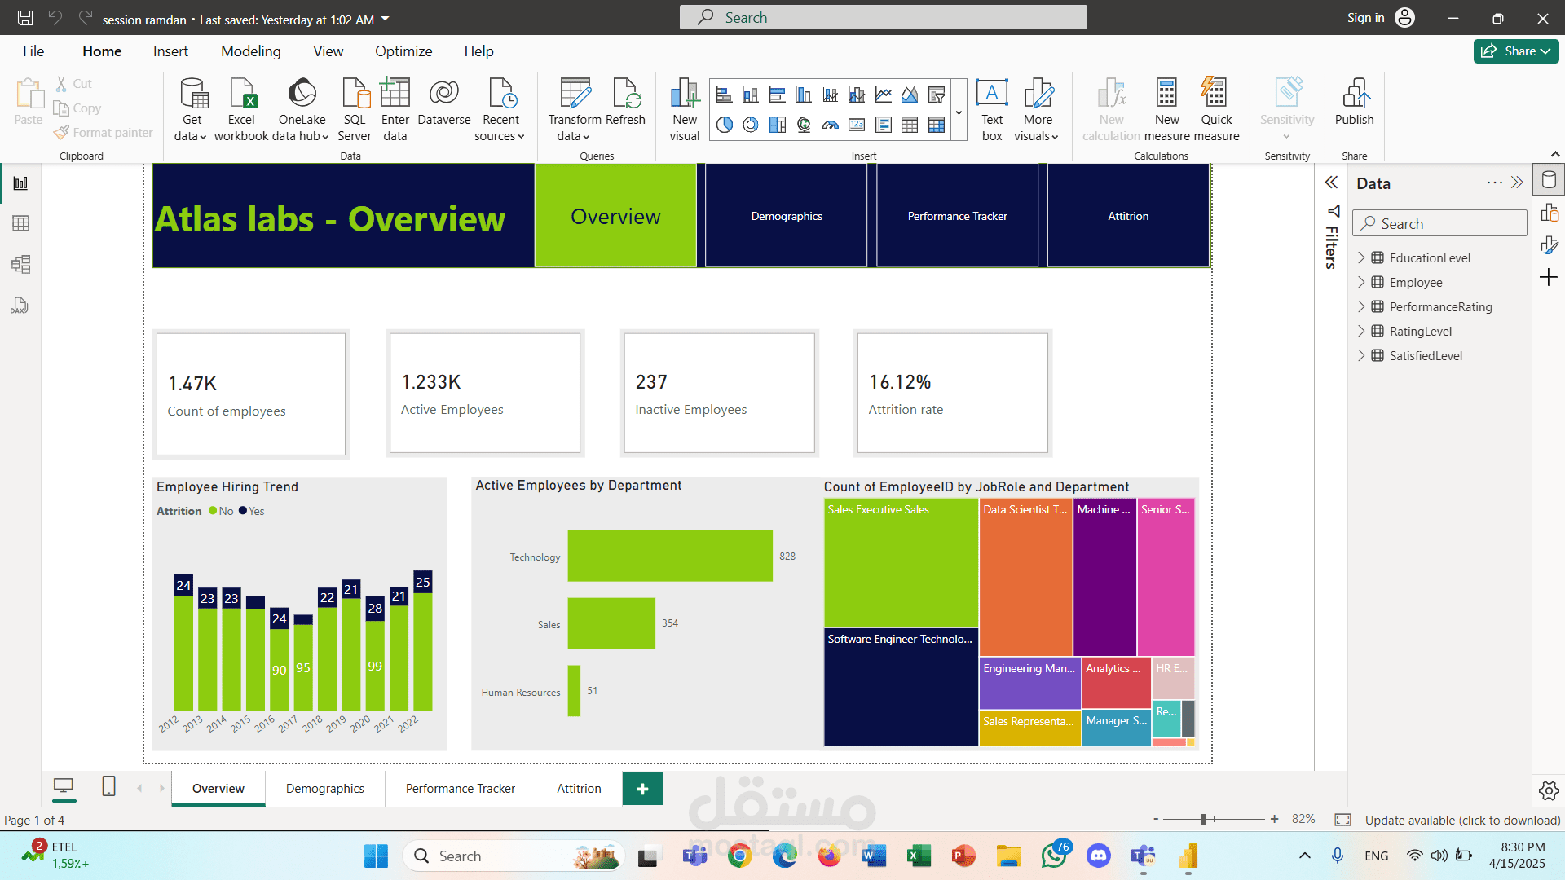Viewport: 1565px width, 880px height.
Task: Insert a map visual with globe icon
Action: [x=804, y=125]
